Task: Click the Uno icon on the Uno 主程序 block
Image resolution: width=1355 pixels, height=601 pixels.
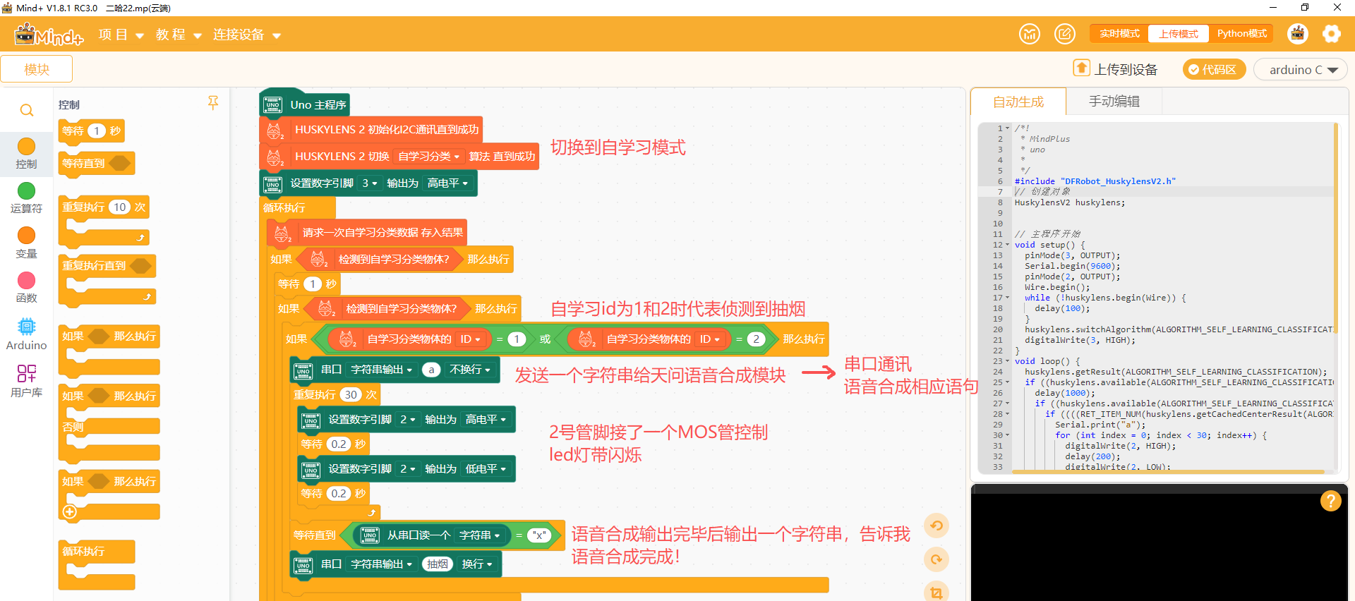Action: [273, 105]
